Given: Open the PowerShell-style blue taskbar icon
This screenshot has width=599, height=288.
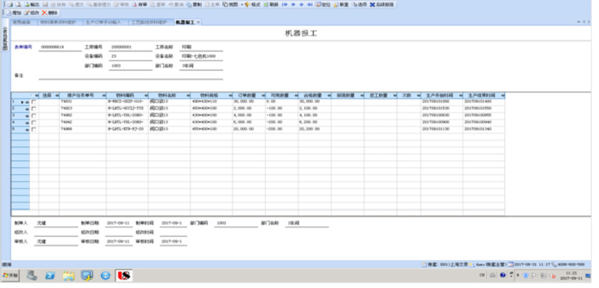Looking at the screenshot, I should [50, 275].
